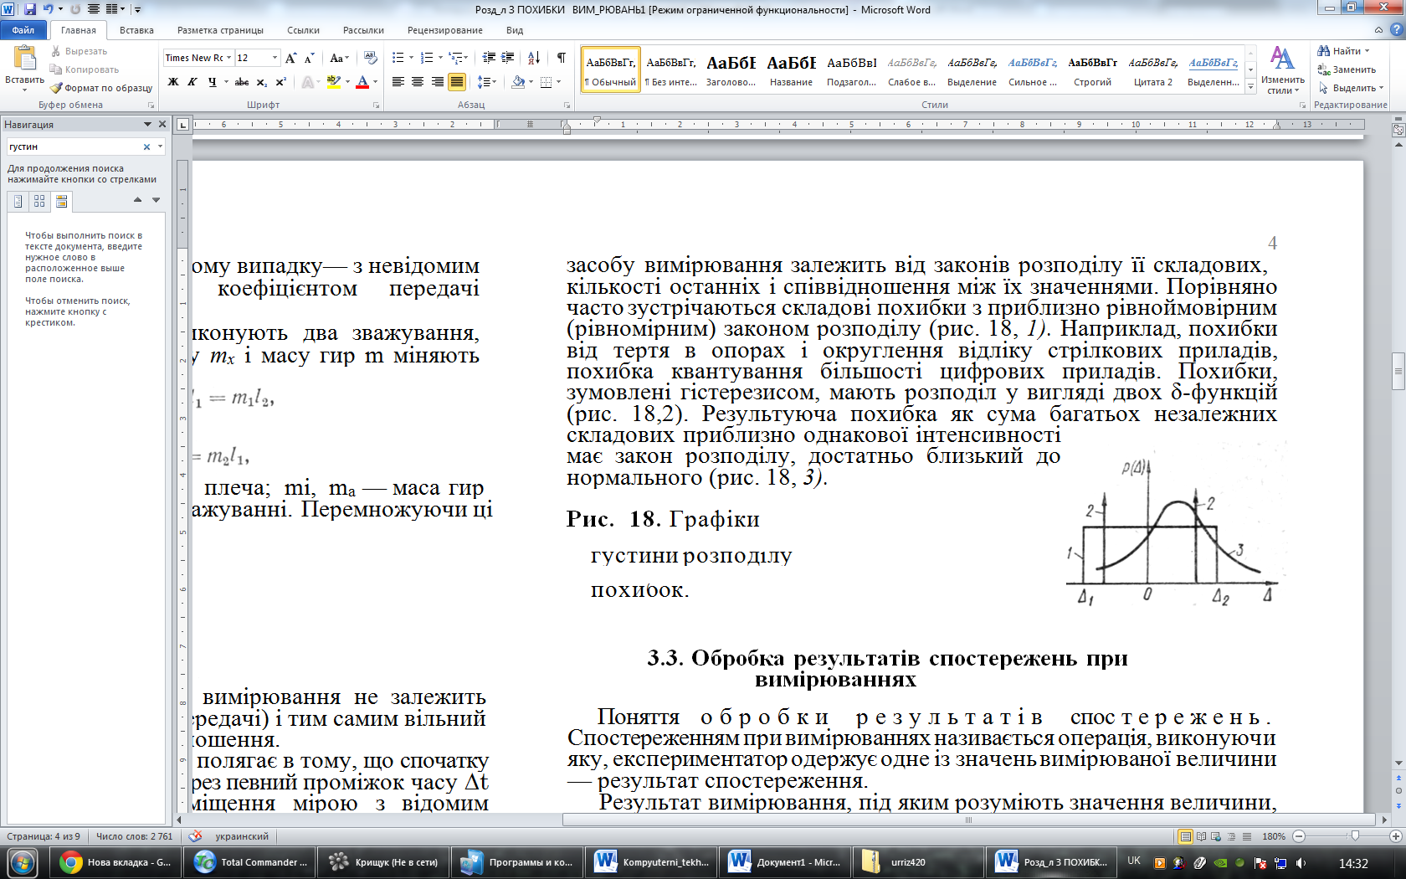Open numbered list style dropdown arrow
This screenshot has width=1406, height=879.
click(x=440, y=58)
